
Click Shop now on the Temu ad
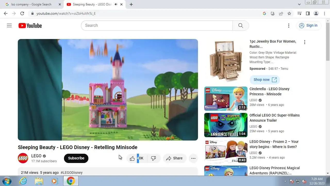[265, 80]
